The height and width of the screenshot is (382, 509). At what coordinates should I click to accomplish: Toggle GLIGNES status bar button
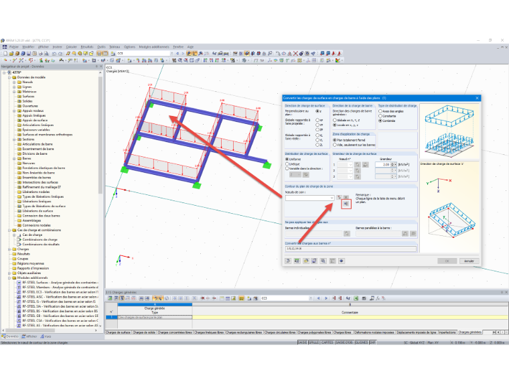(361, 342)
